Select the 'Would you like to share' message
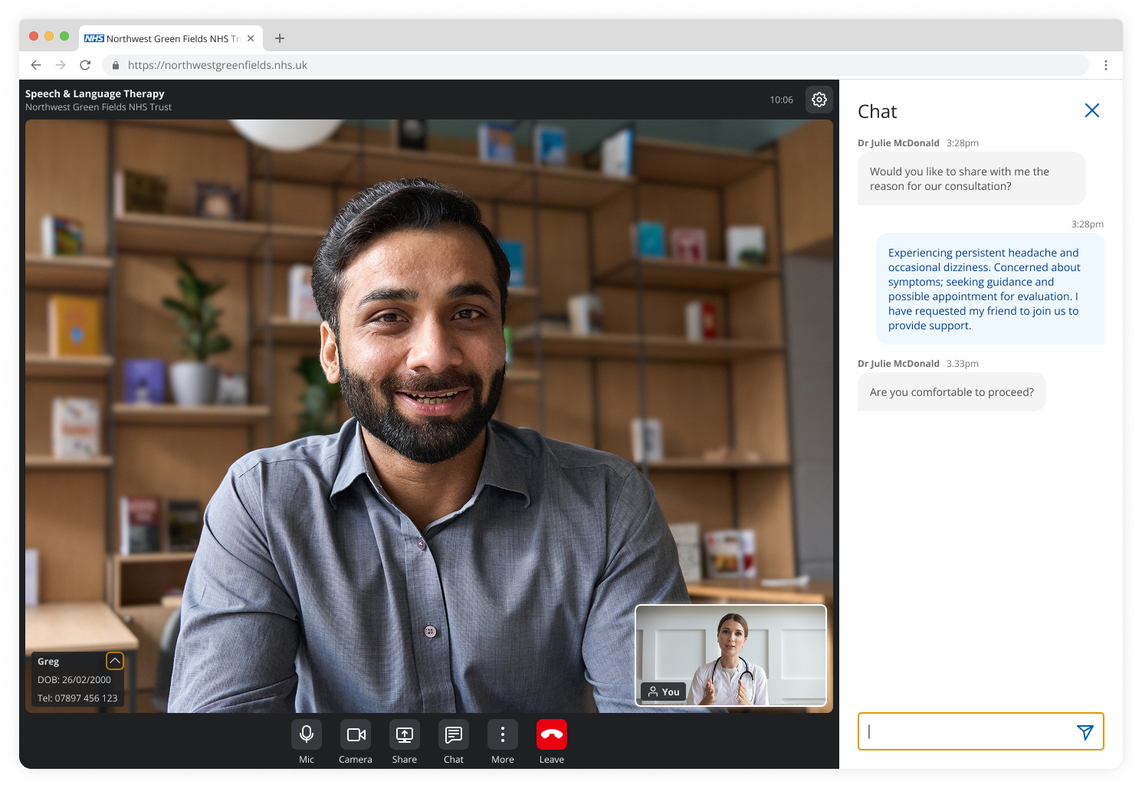 click(x=972, y=178)
